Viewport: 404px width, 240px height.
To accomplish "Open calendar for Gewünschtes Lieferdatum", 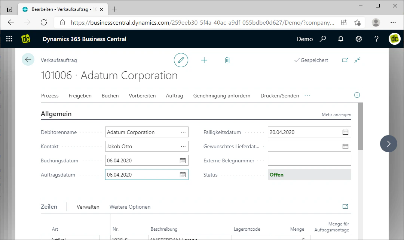I will [345, 146].
